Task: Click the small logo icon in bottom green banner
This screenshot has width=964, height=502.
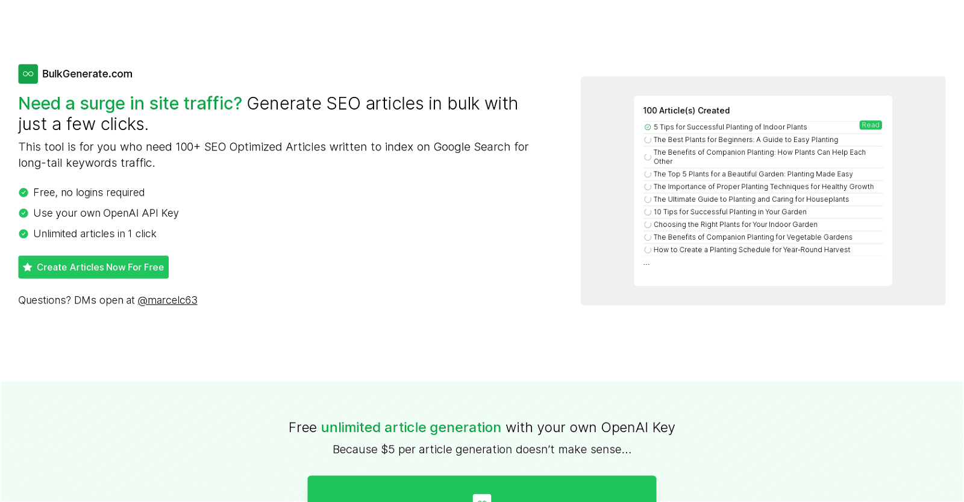Action: (x=481, y=498)
